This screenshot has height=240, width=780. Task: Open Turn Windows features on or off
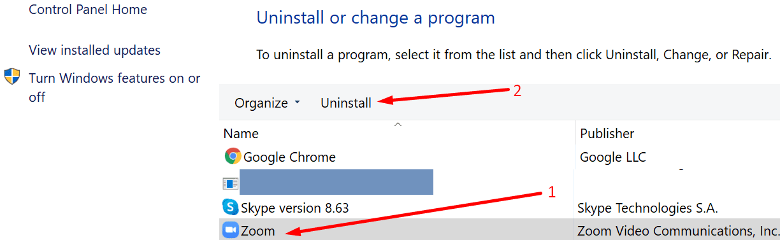tap(115, 88)
